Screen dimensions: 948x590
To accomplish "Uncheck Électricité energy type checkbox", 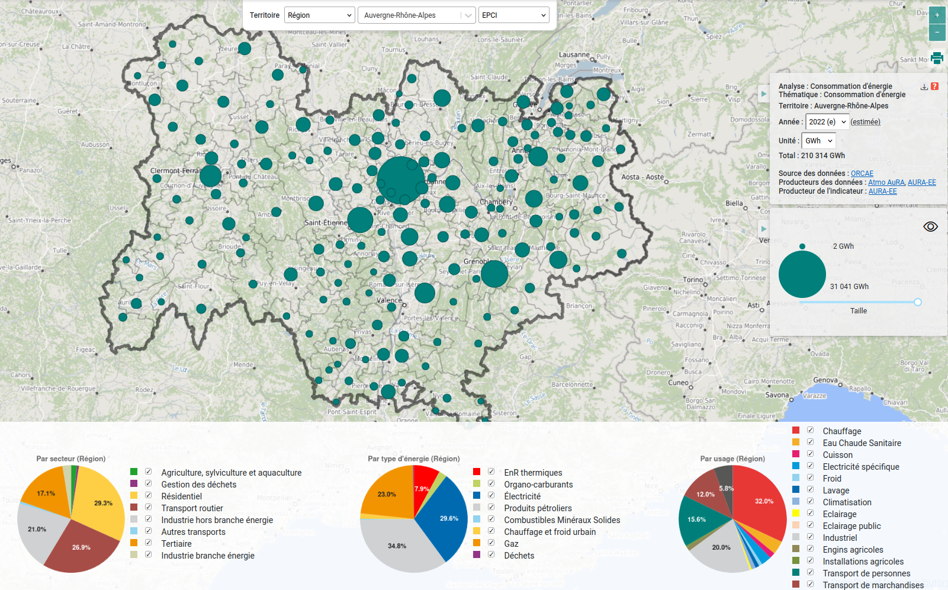I will tap(491, 495).
